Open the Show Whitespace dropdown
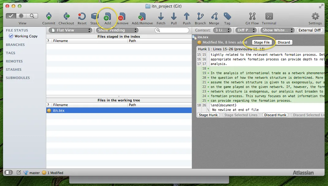 coord(277,30)
